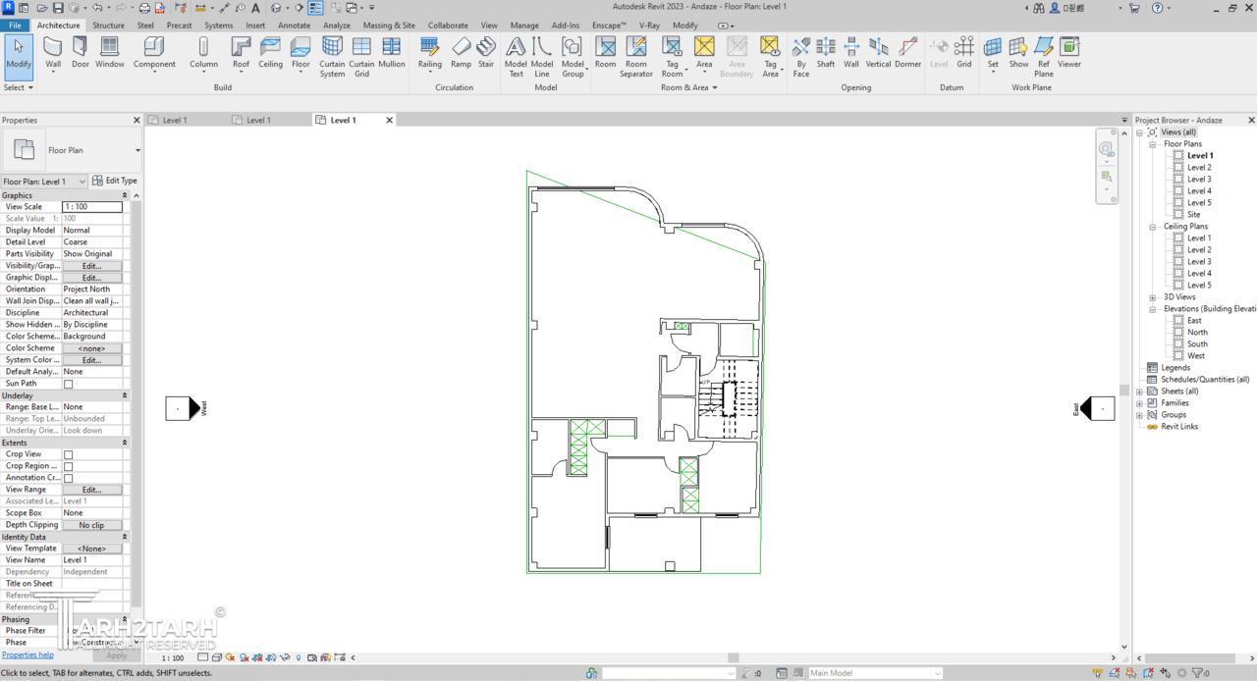Screen dimensions: 1257x681
Task: Enable the Sun Path checkbox
Action: coord(68,384)
